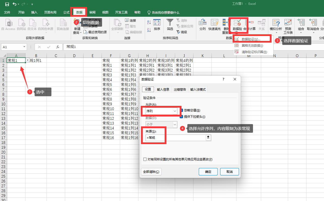
Task: Uncheck the 提供下拉箭头 checkbox
Action: [182, 117]
